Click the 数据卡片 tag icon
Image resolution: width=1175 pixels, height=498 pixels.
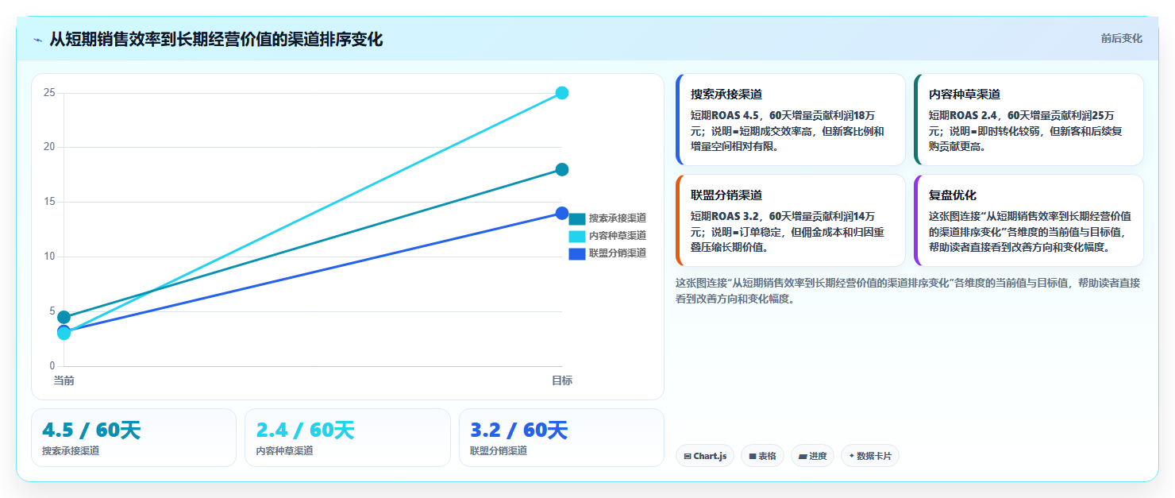pyautogui.click(x=851, y=456)
